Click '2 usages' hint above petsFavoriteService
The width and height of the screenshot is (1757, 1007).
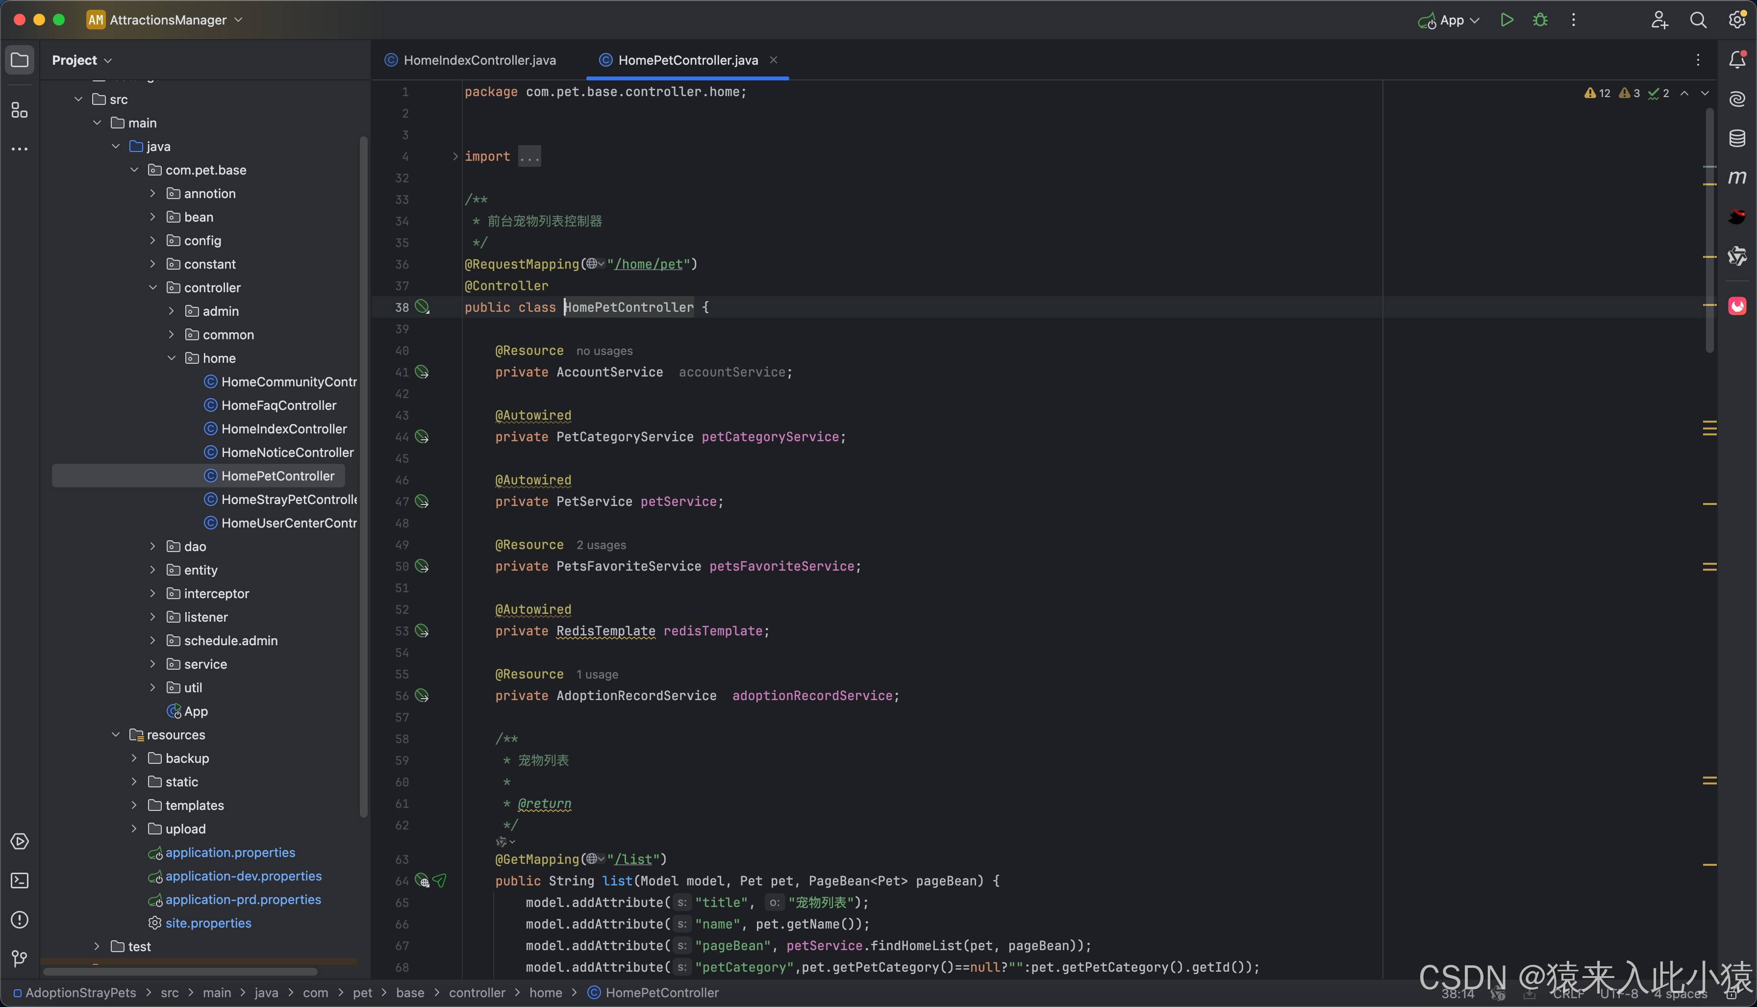601,545
